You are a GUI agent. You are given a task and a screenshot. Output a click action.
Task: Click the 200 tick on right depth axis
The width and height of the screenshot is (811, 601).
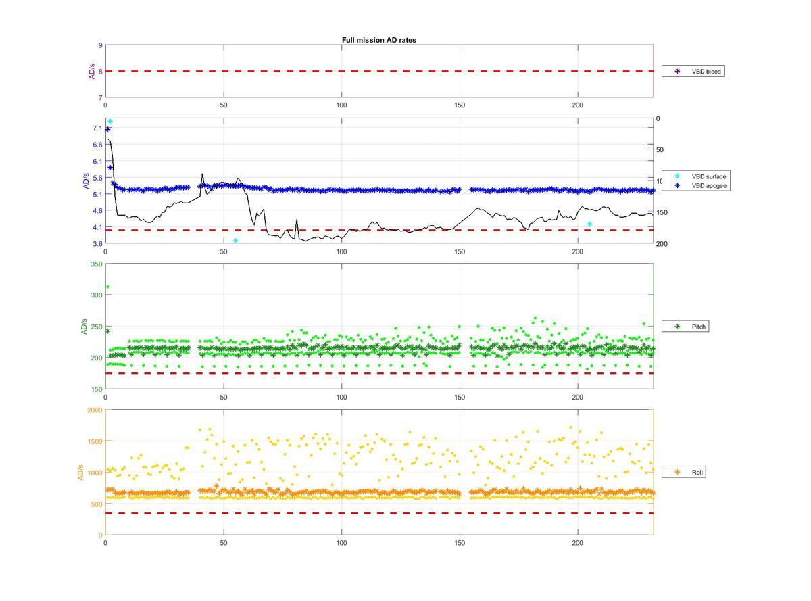(661, 244)
